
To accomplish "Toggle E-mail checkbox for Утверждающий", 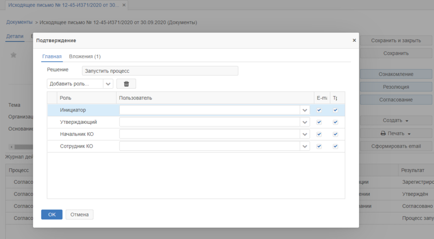I will (319, 122).
